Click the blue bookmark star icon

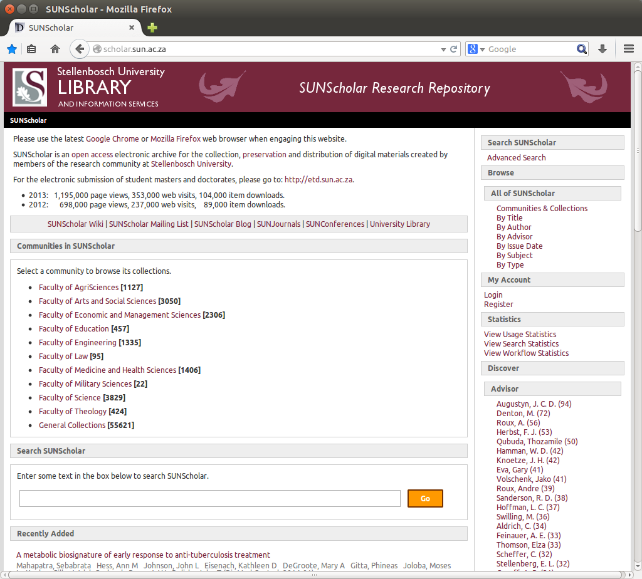12,49
